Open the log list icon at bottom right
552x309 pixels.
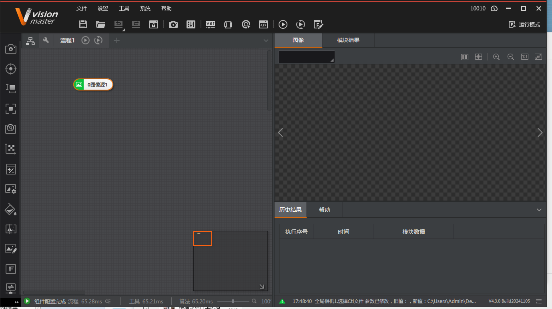pos(539,301)
